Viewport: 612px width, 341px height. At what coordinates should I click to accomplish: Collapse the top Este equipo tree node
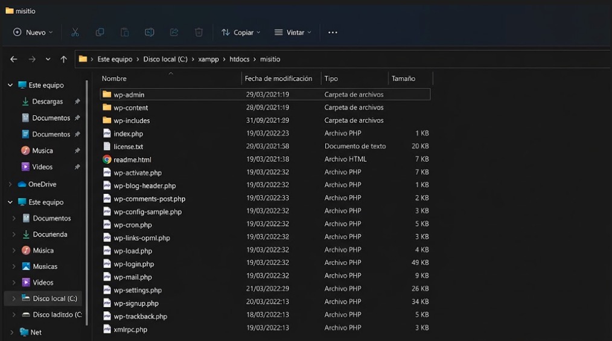[x=10, y=85]
